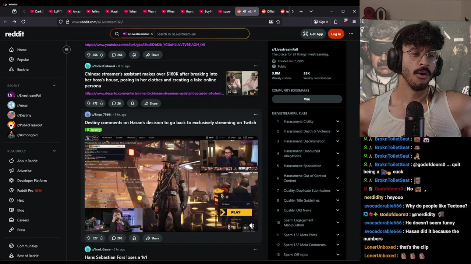The image size is (471, 264).
Task: Open the Reddit header more options menu
Action: 351,34
